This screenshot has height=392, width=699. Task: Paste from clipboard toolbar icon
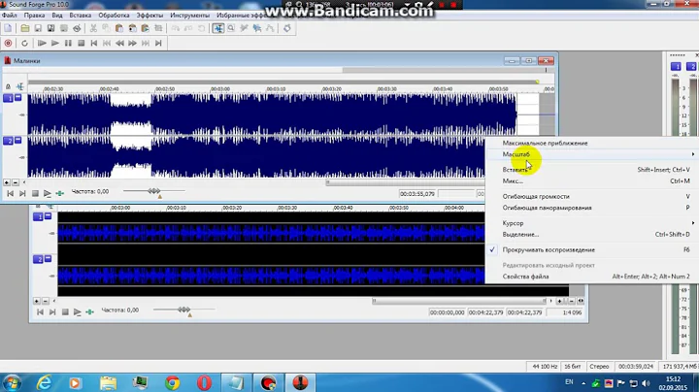point(119,28)
